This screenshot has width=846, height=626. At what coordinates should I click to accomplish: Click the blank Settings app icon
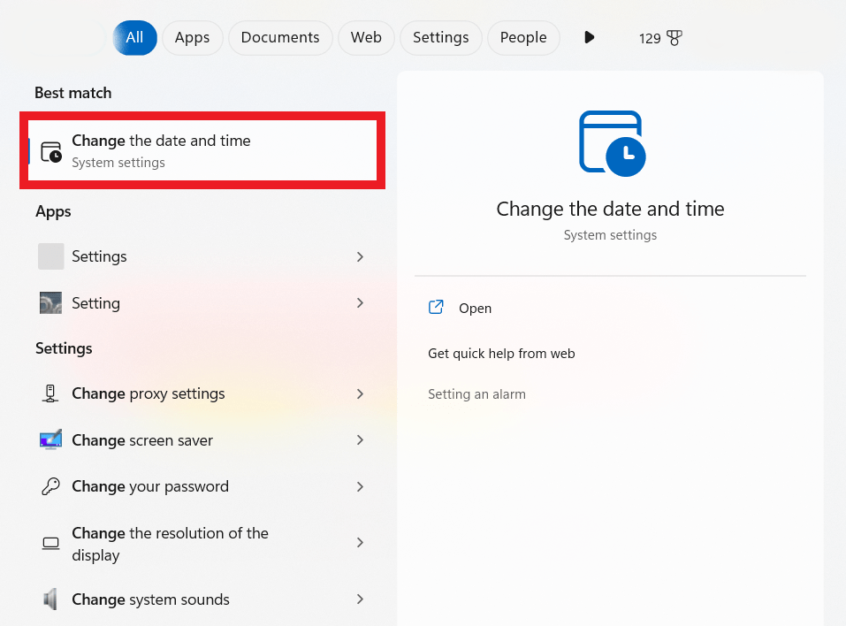click(50, 256)
